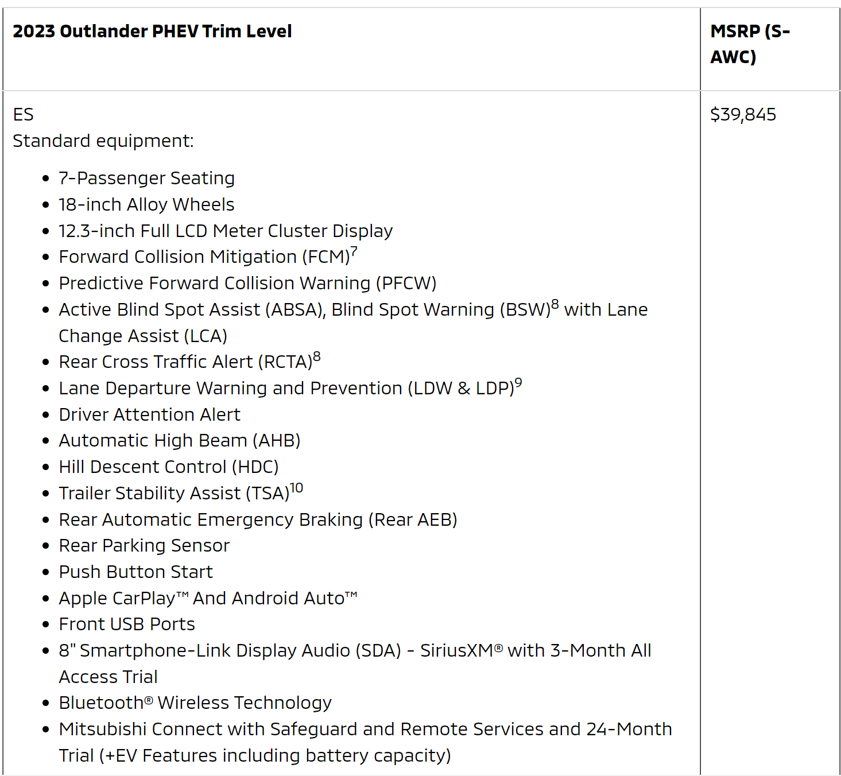
Task: Click the "ES" trim name
Action: [24, 115]
